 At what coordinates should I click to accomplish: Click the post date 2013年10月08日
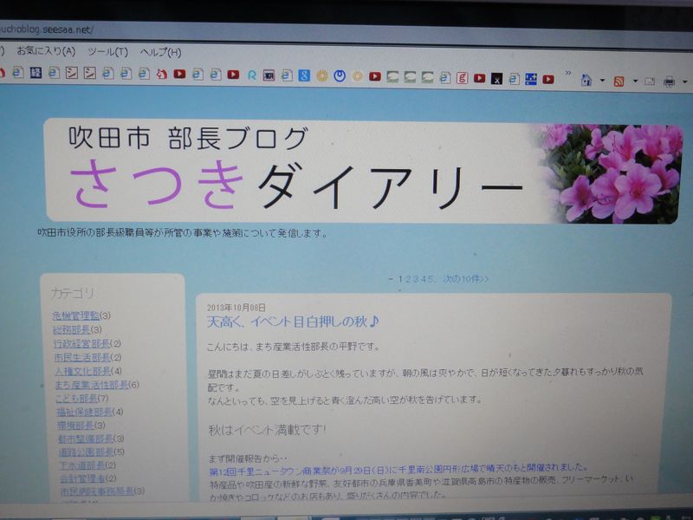click(236, 308)
